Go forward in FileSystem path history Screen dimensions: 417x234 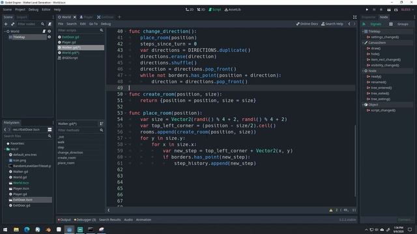coord(9,129)
